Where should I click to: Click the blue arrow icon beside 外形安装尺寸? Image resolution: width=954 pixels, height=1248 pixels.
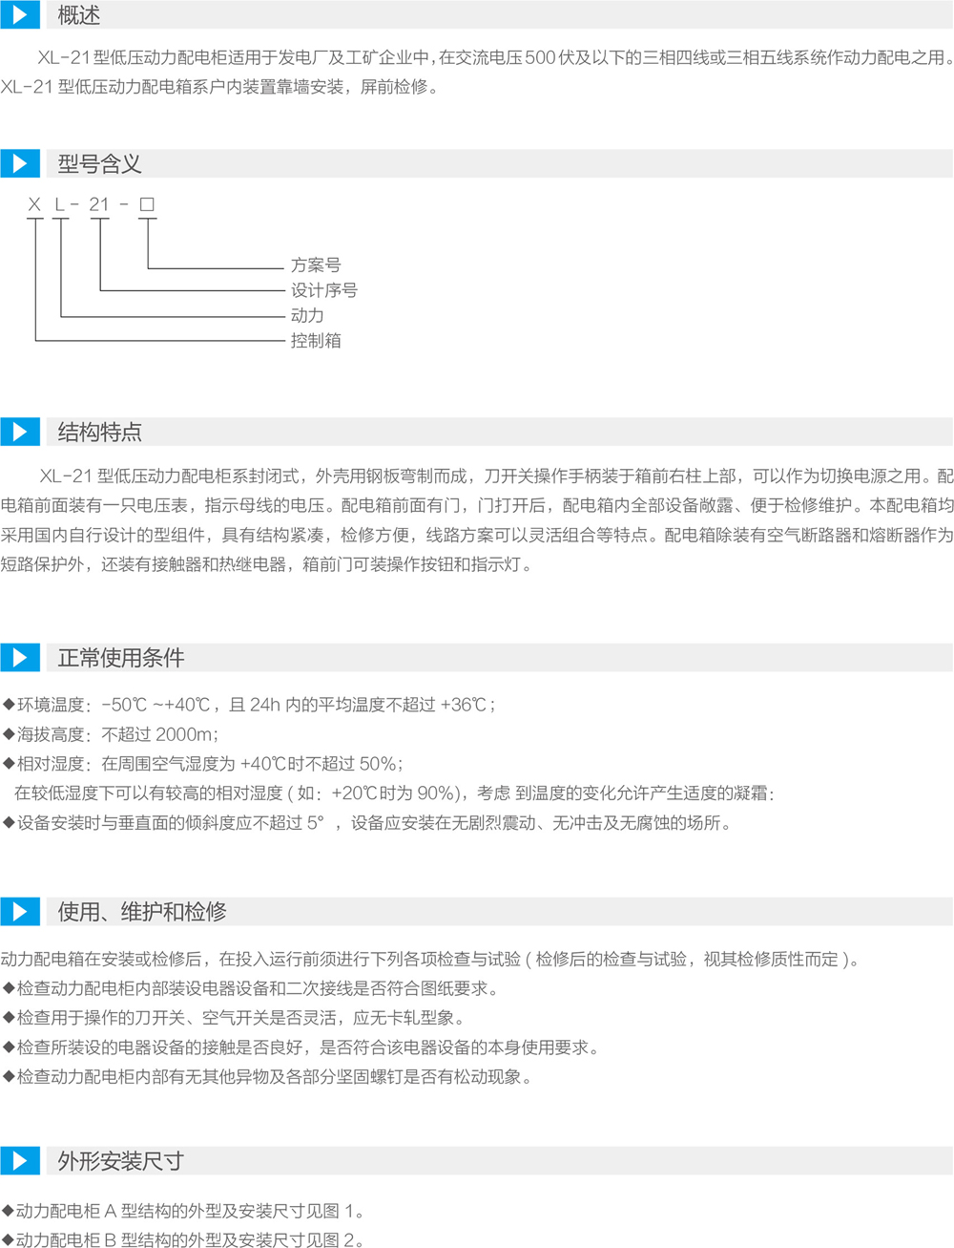pyautogui.click(x=19, y=1161)
